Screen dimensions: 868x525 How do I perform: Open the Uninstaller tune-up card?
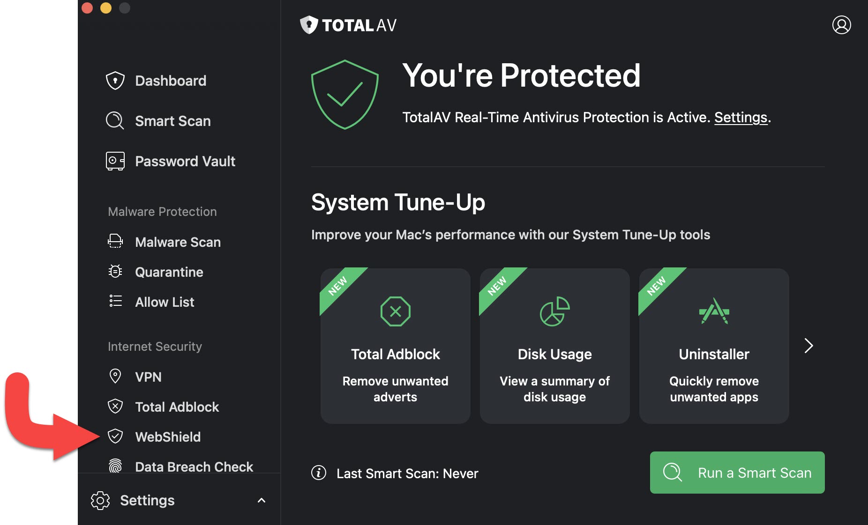(714, 346)
